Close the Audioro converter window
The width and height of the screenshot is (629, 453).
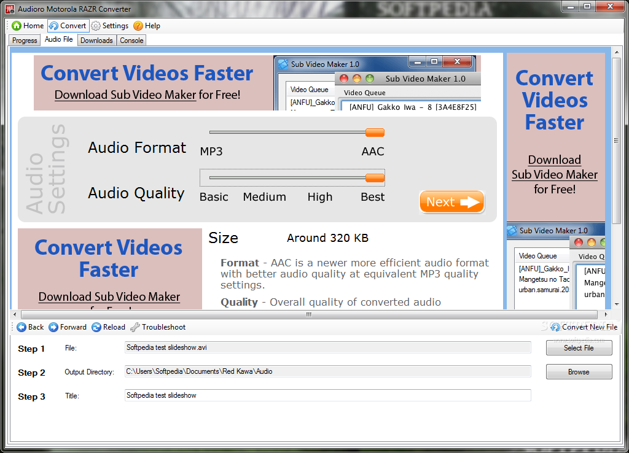click(x=610, y=7)
